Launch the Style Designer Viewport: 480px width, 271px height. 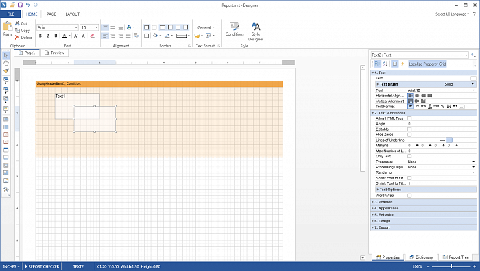point(256,31)
